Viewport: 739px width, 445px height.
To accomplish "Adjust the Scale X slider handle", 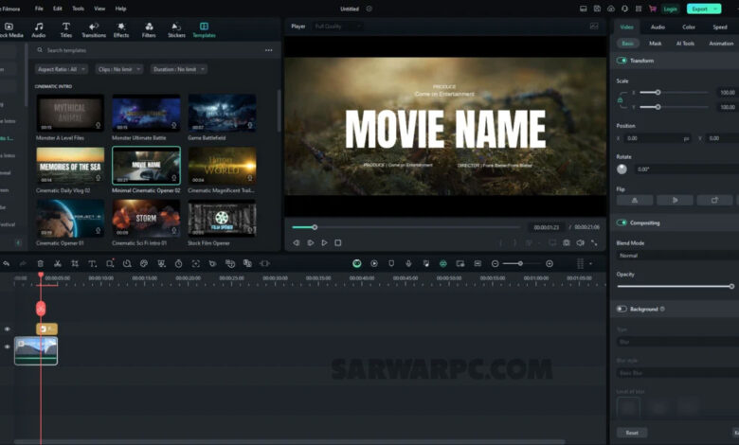I will pos(658,92).
